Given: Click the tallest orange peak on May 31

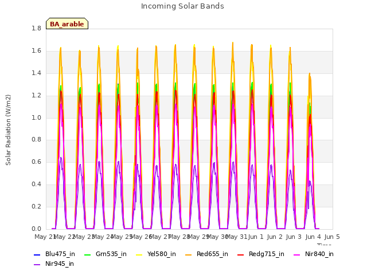Looking at the screenshot, I should (233, 44).
